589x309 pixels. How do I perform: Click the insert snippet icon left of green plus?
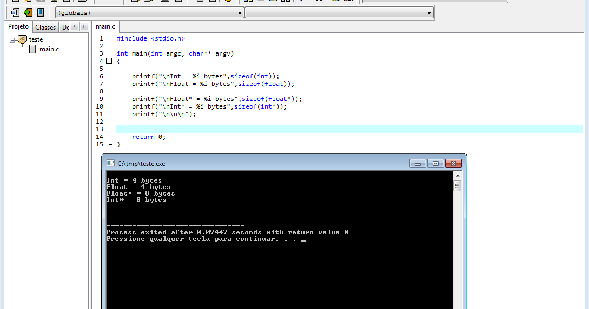(x=15, y=12)
